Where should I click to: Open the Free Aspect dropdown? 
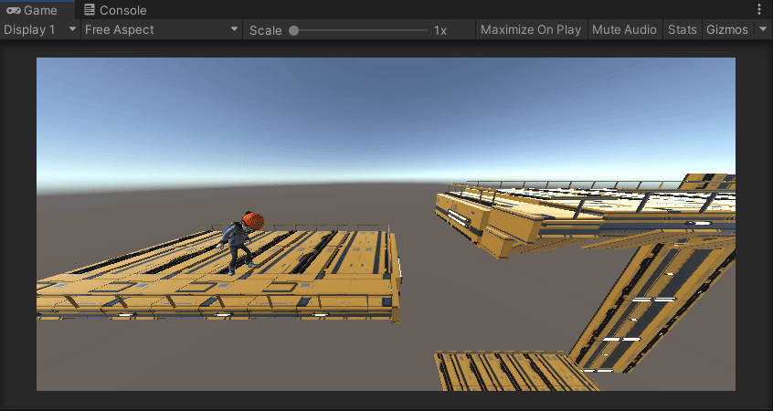[162, 29]
